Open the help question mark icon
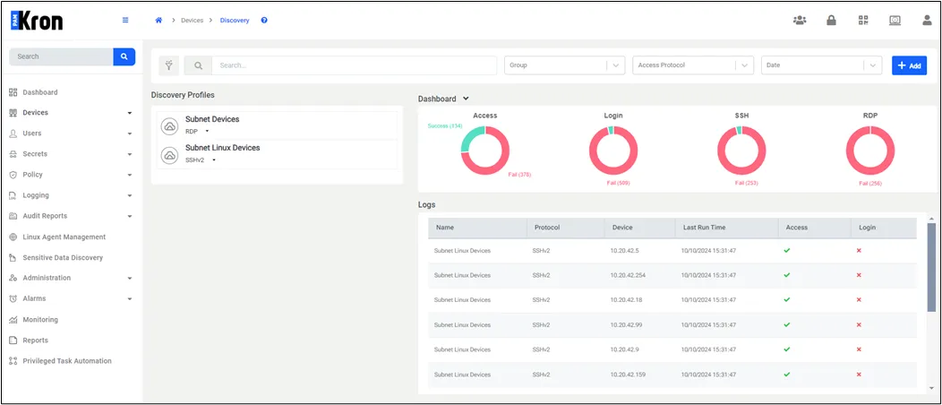 coord(264,20)
